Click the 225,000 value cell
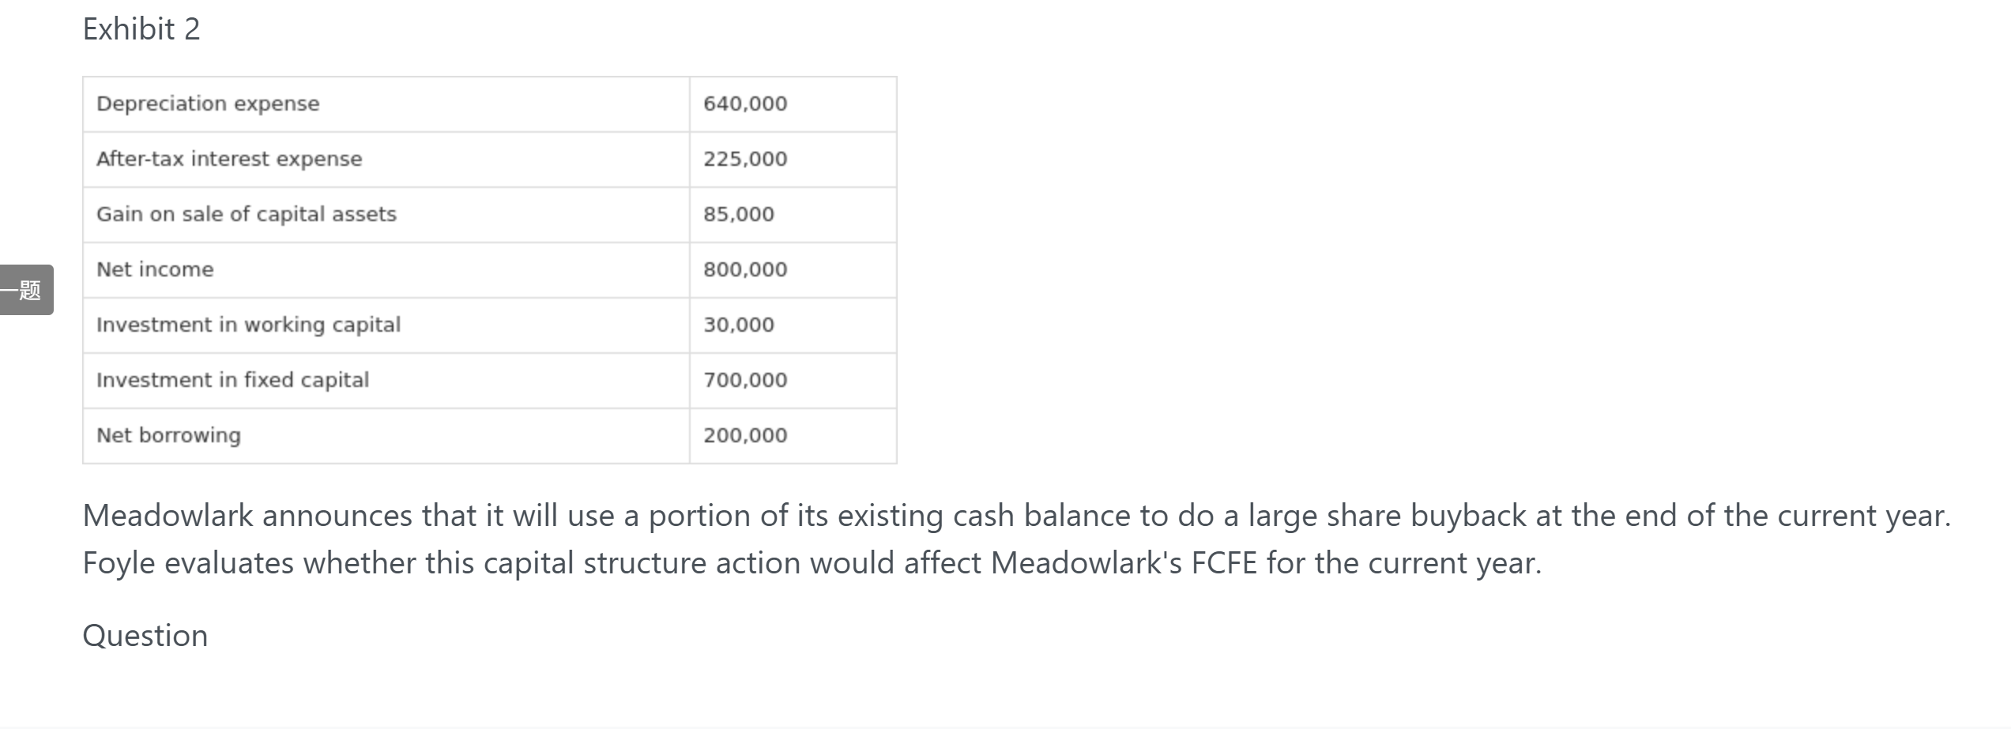The image size is (2011, 729). (793, 160)
